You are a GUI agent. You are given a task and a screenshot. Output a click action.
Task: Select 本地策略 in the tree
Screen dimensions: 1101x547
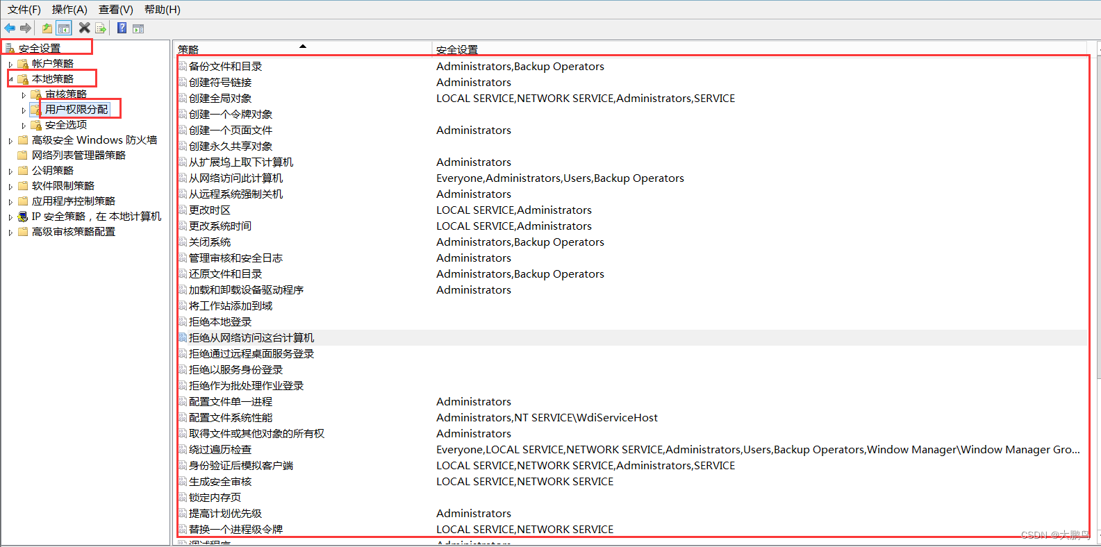[53, 78]
